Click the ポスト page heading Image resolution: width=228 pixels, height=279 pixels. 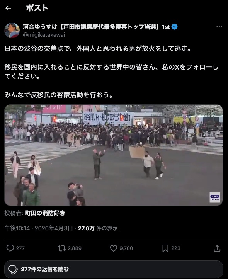pos(37,8)
